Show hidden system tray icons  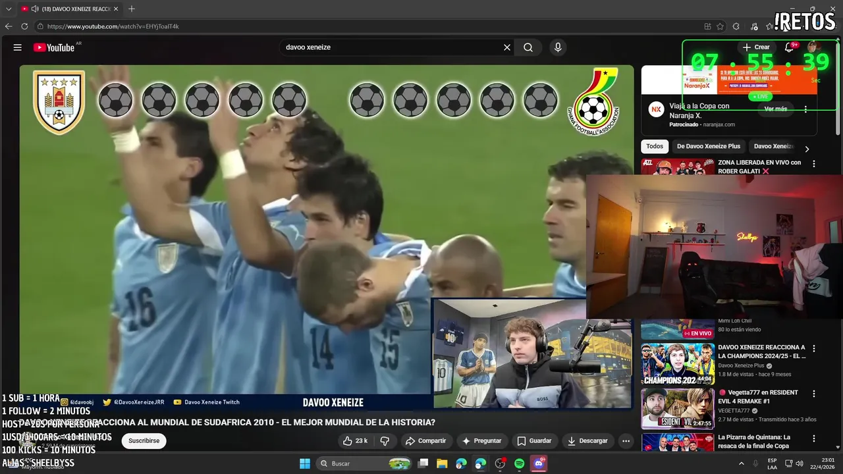pos(742,463)
